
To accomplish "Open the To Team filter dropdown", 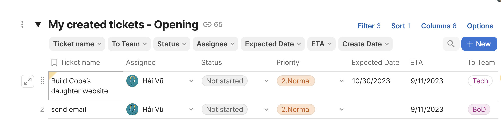I will click(x=129, y=44).
